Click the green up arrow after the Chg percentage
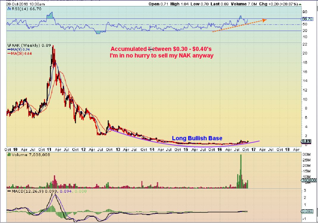318x223 pixels. pos(300,4)
